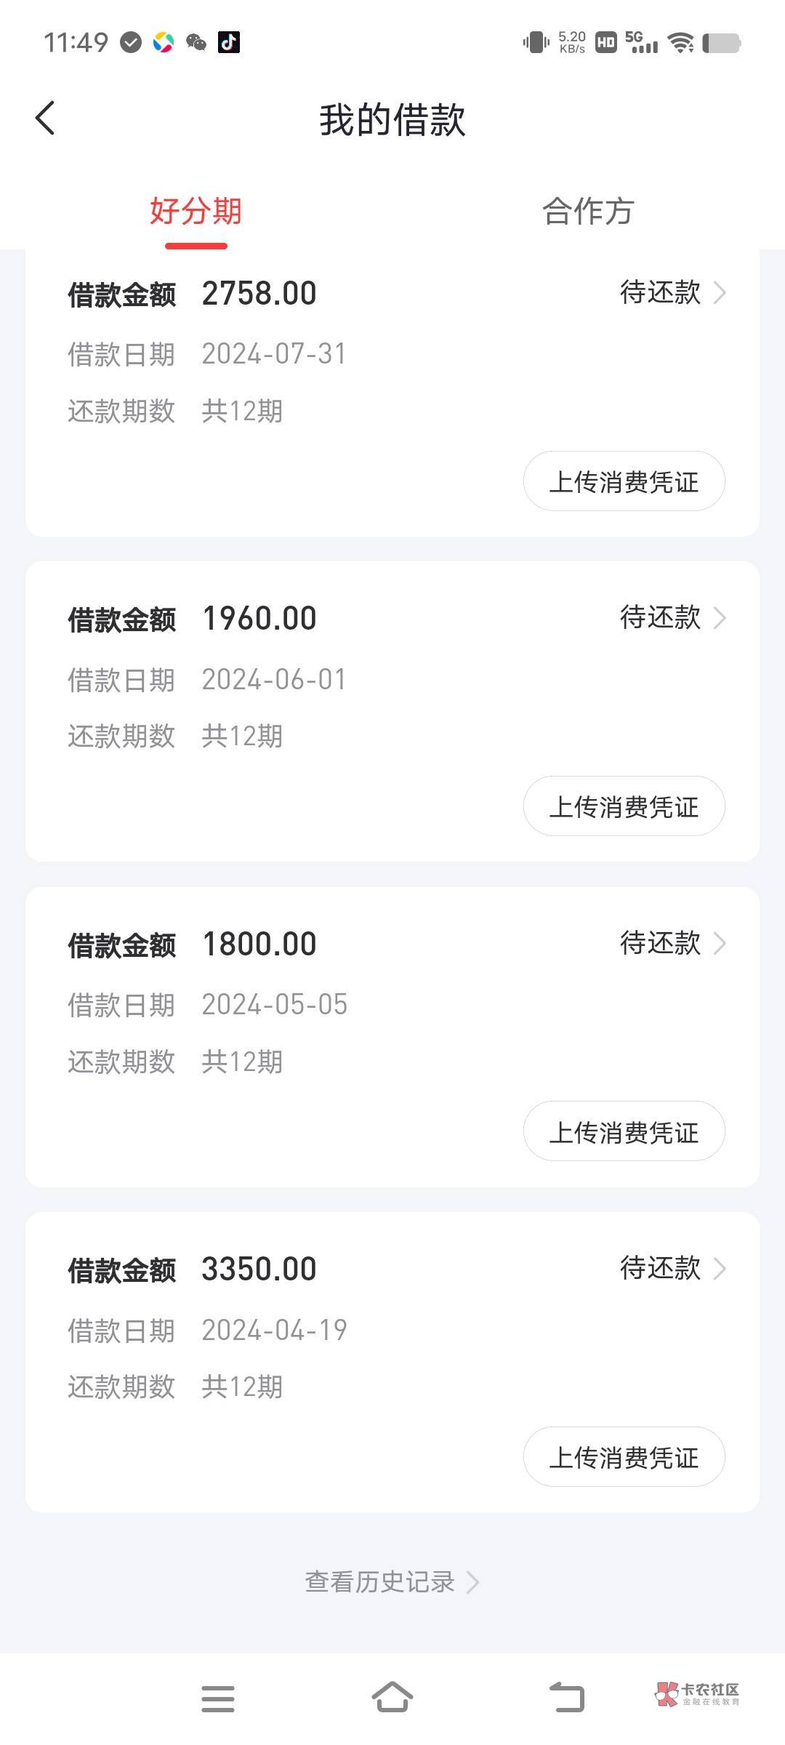This screenshot has height=1745, width=785.
Task: Expand 待还款 details for the 2758.00 loan
Action: point(672,293)
